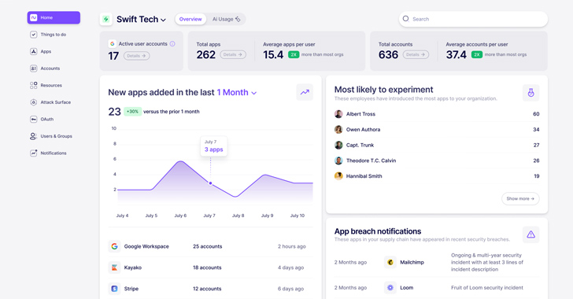
Task: Open the Google Workspace app row
Action: [x=210, y=246]
